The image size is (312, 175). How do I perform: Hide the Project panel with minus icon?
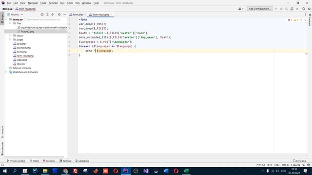tap(64, 15)
